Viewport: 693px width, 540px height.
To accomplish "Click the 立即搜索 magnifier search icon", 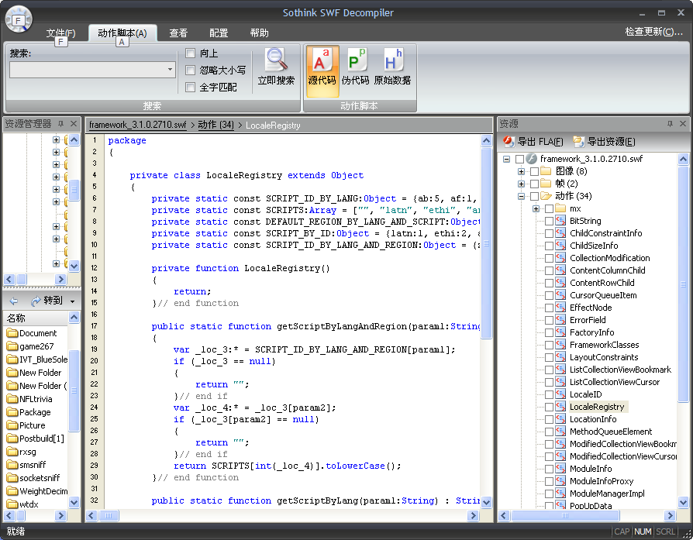I will (x=276, y=60).
